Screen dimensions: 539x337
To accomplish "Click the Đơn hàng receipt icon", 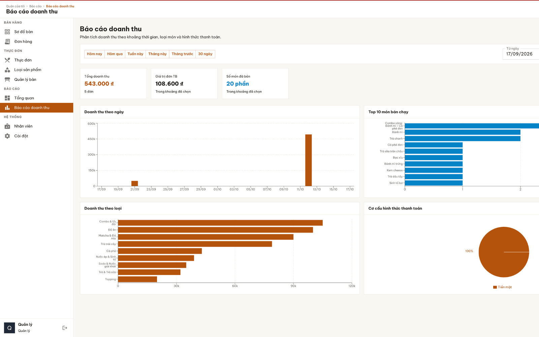I will pos(7,41).
